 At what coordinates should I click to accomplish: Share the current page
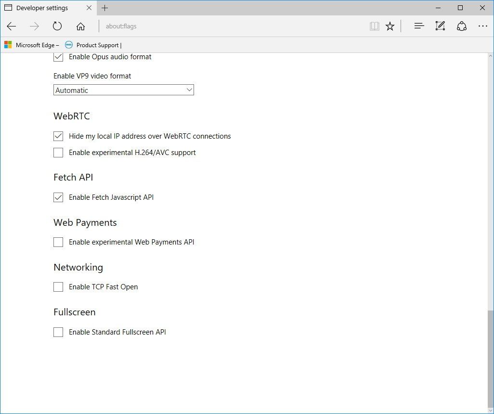(x=461, y=26)
